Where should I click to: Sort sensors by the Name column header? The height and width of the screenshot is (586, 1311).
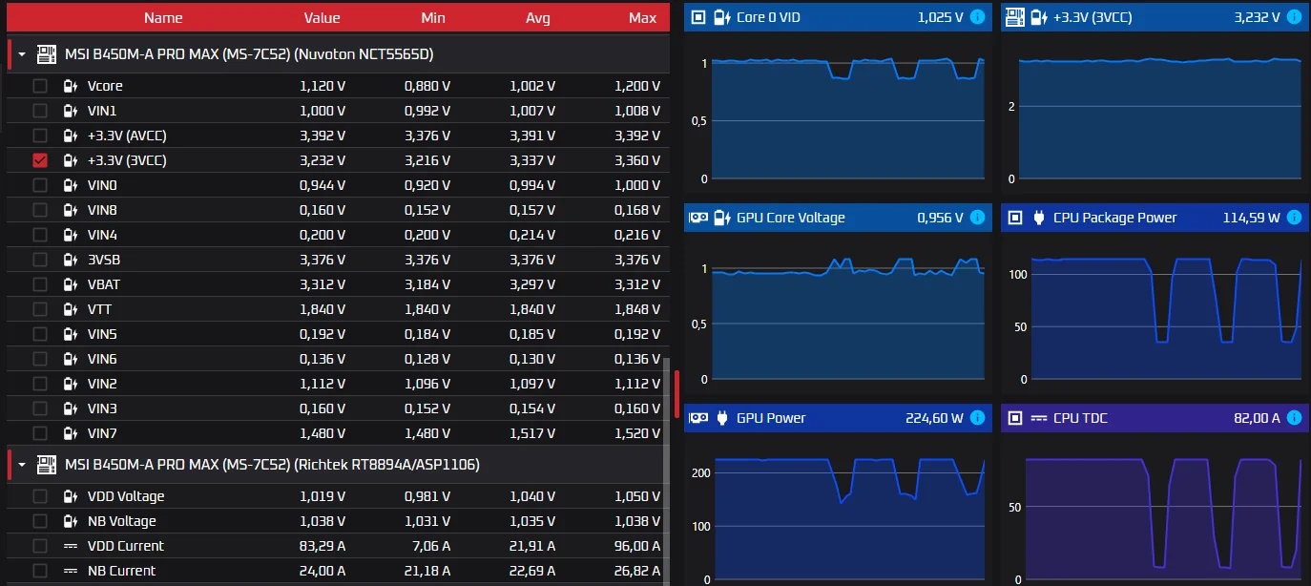(163, 17)
